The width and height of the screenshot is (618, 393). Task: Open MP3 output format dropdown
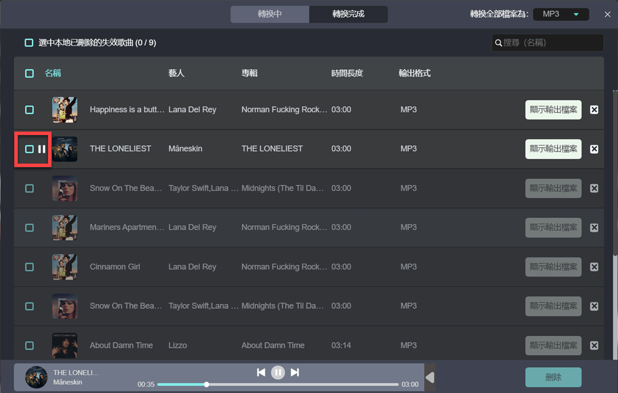(561, 14)
